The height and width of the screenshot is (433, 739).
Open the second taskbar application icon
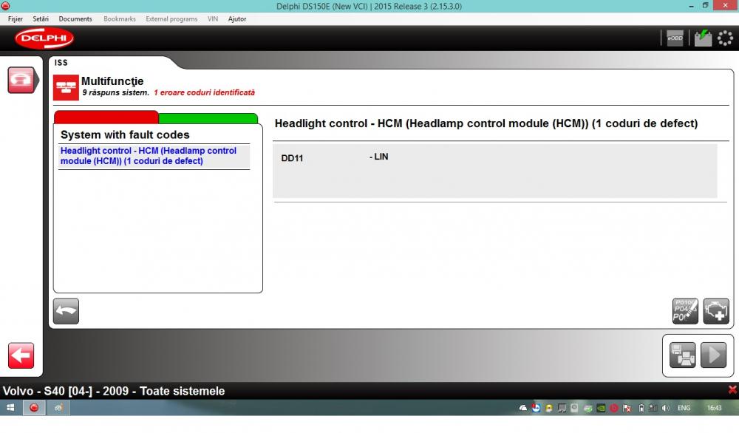(x=58, y=408)
